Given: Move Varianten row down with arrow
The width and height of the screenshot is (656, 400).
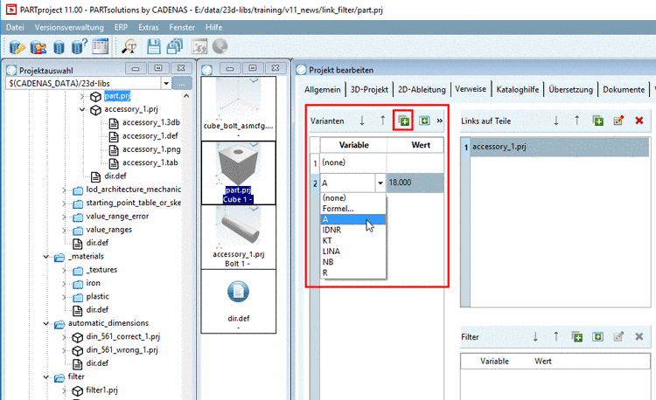Looking at the screenshot, I should tap(362, 121).
